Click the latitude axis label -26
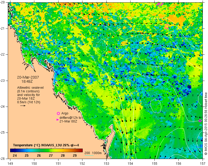 (x=2, y=158)
